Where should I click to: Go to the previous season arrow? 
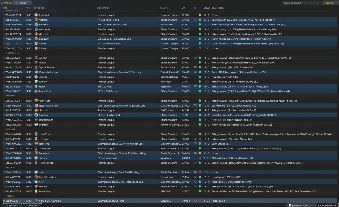coord(310,3)
